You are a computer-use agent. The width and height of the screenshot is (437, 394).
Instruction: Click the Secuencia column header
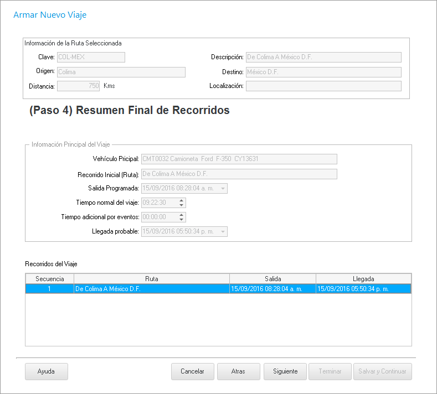50,279
